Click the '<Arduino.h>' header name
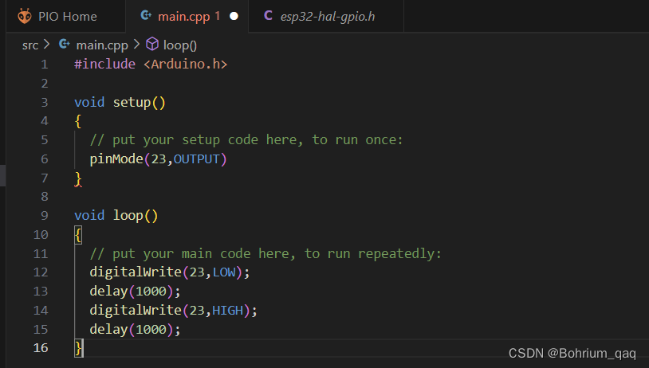The width and height of the screenshot is (649, 368). tap(186, 64)
